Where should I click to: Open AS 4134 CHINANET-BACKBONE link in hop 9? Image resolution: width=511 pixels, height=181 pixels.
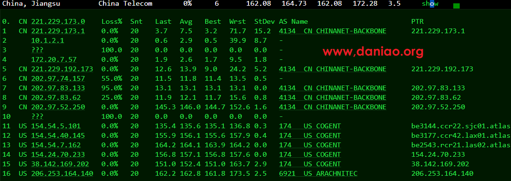(x=333, y=107)
